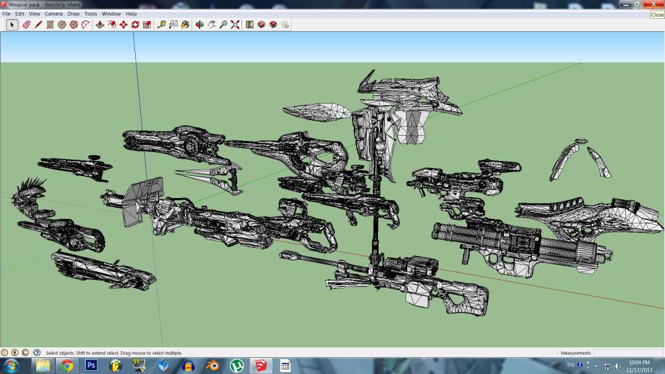Open the volume speaker tray icon
The image size is (665, 374).
point(618,366)
